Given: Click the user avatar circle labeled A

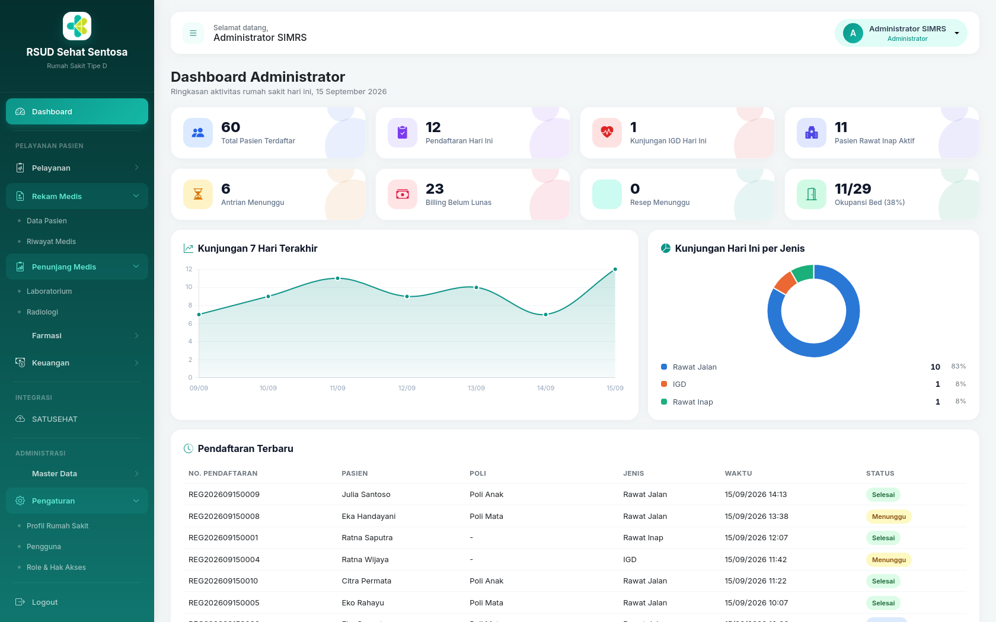Looking at the screenshot, I should point(853,33).
